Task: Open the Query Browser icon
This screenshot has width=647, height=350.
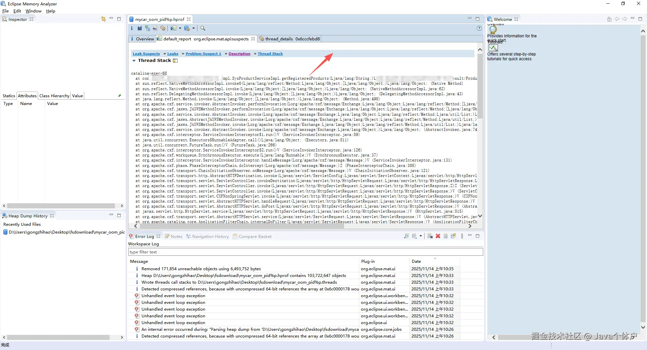Action: tap(187, 28)
